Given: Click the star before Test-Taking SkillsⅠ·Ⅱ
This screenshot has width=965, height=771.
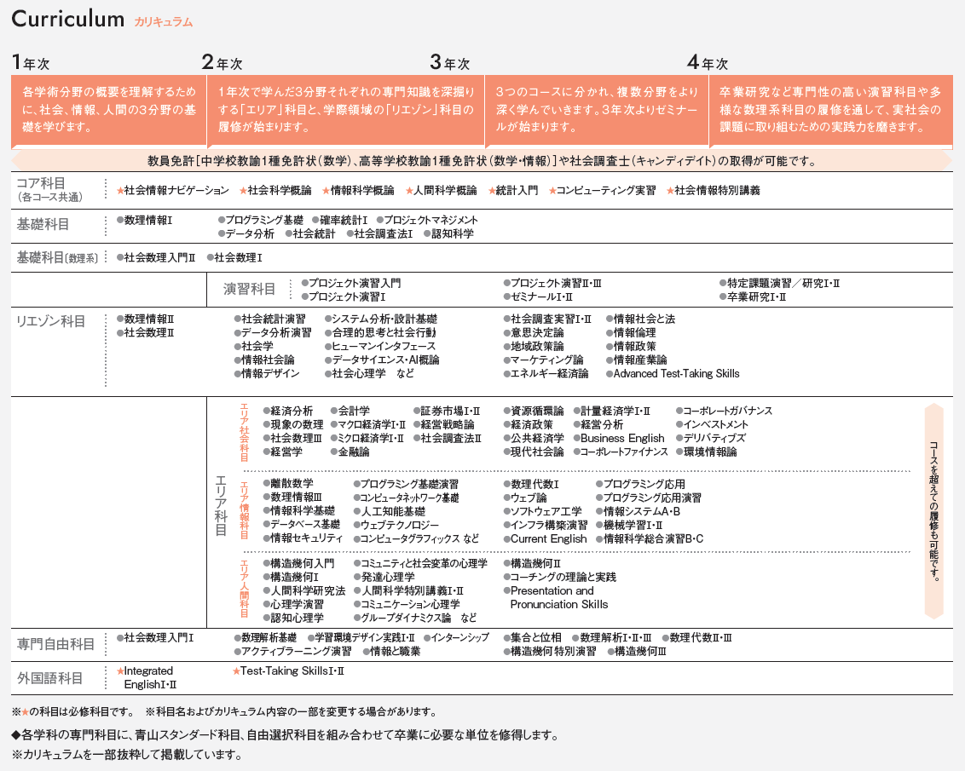Looking at the screenshot, I should [x=236, y=671].
